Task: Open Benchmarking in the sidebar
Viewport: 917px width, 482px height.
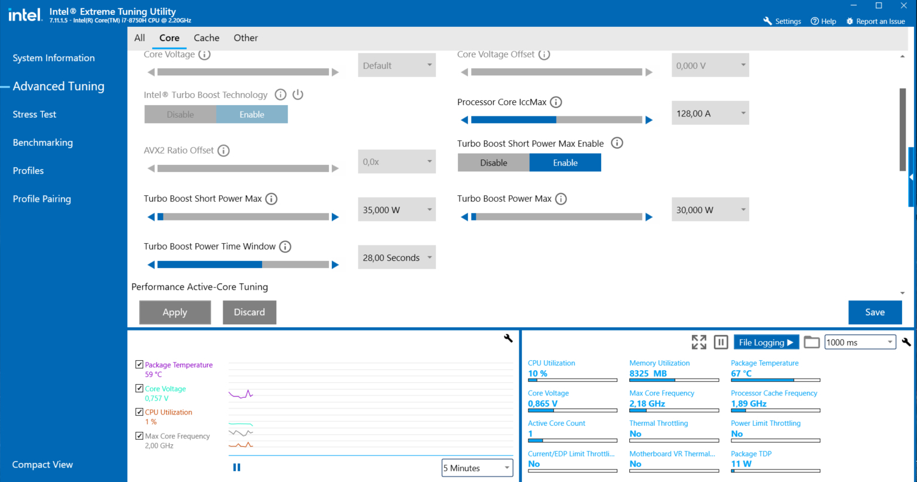Action: (43, 142)
